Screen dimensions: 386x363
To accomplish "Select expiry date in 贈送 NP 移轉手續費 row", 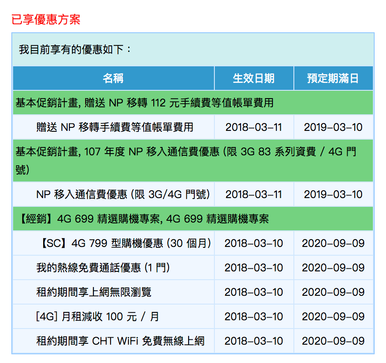I will pos(333,127).
